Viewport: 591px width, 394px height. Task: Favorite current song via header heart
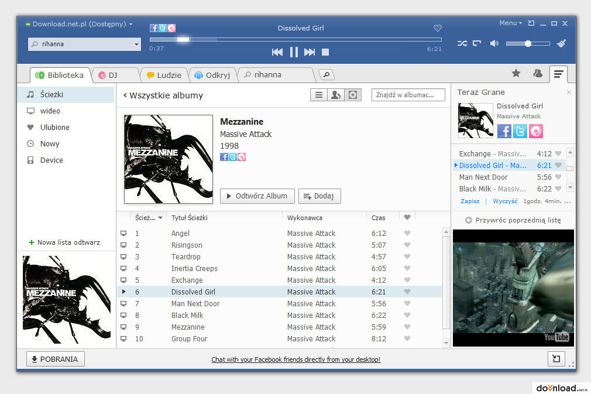click(437, 28)
